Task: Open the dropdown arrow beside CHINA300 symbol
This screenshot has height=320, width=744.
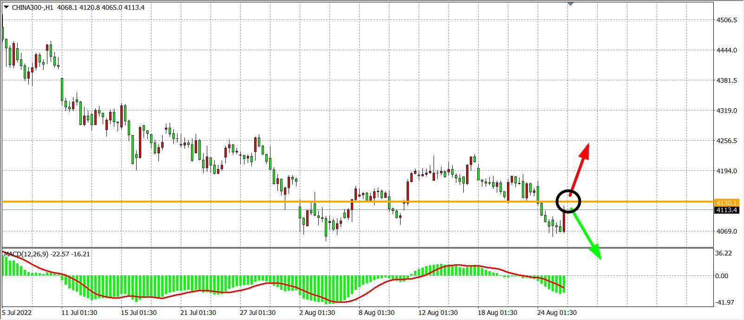Action: [6, 7]
